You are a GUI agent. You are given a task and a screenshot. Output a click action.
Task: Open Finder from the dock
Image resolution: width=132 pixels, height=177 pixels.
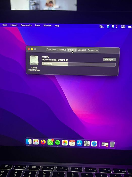pyautogui.click(x=29, y=142)
